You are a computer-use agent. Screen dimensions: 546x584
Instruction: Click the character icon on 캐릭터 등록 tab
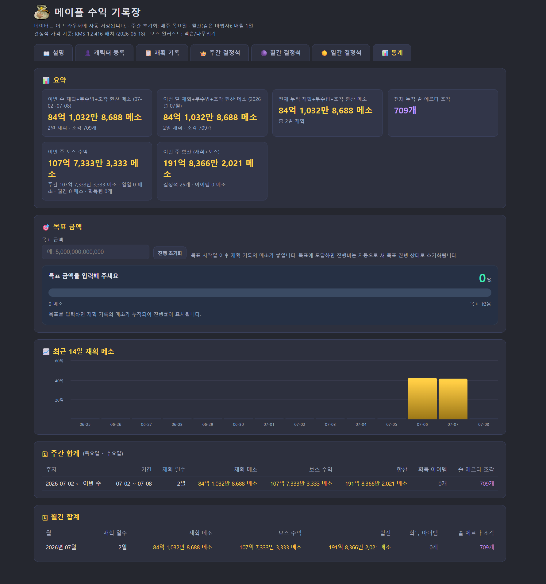[x=88, y=53]
